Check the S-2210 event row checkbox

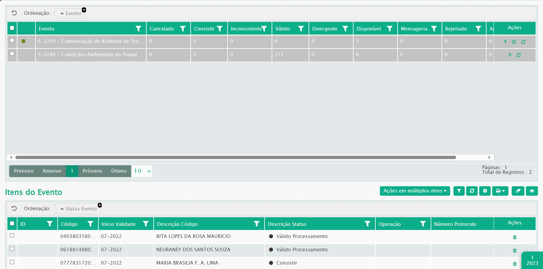tap(12, 40)
